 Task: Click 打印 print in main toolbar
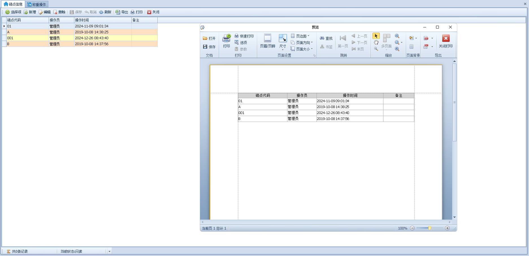[136, 12]
